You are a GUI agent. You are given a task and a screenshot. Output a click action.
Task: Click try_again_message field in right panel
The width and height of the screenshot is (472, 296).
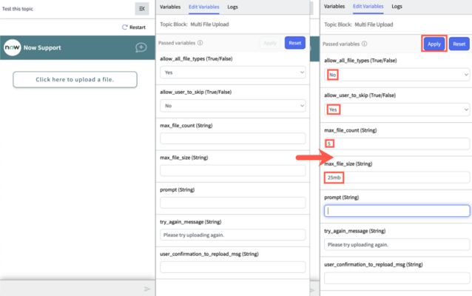pyautogui.click(x=397, y=244)
